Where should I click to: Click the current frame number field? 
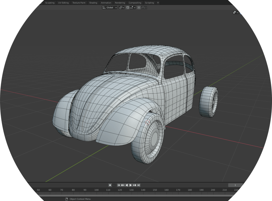pyautogui.click(x=235, y=185)
